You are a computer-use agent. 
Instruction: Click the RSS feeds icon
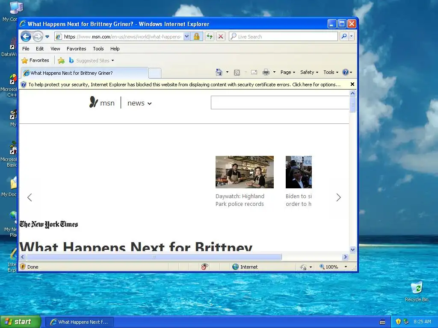click(237, 73)
